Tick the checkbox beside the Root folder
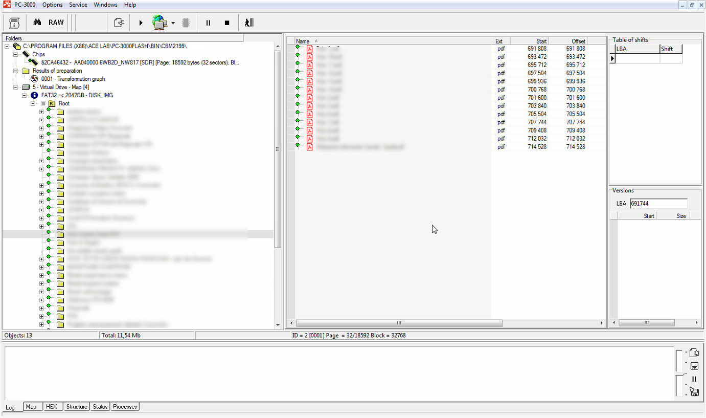The width and height of the screenshot is (706, 418). pos(43,103)
